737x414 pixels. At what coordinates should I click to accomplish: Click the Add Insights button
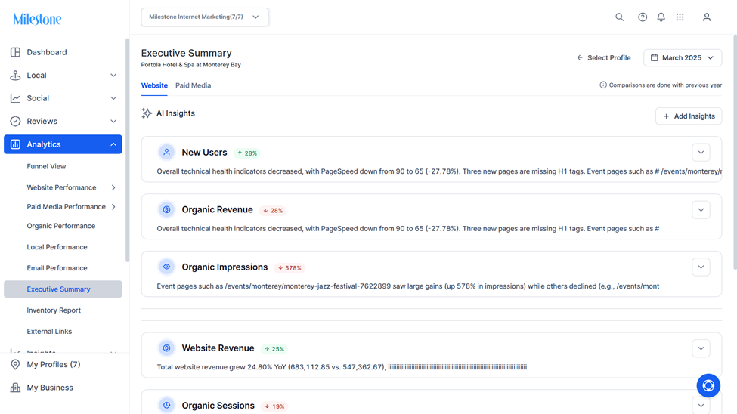689,116
